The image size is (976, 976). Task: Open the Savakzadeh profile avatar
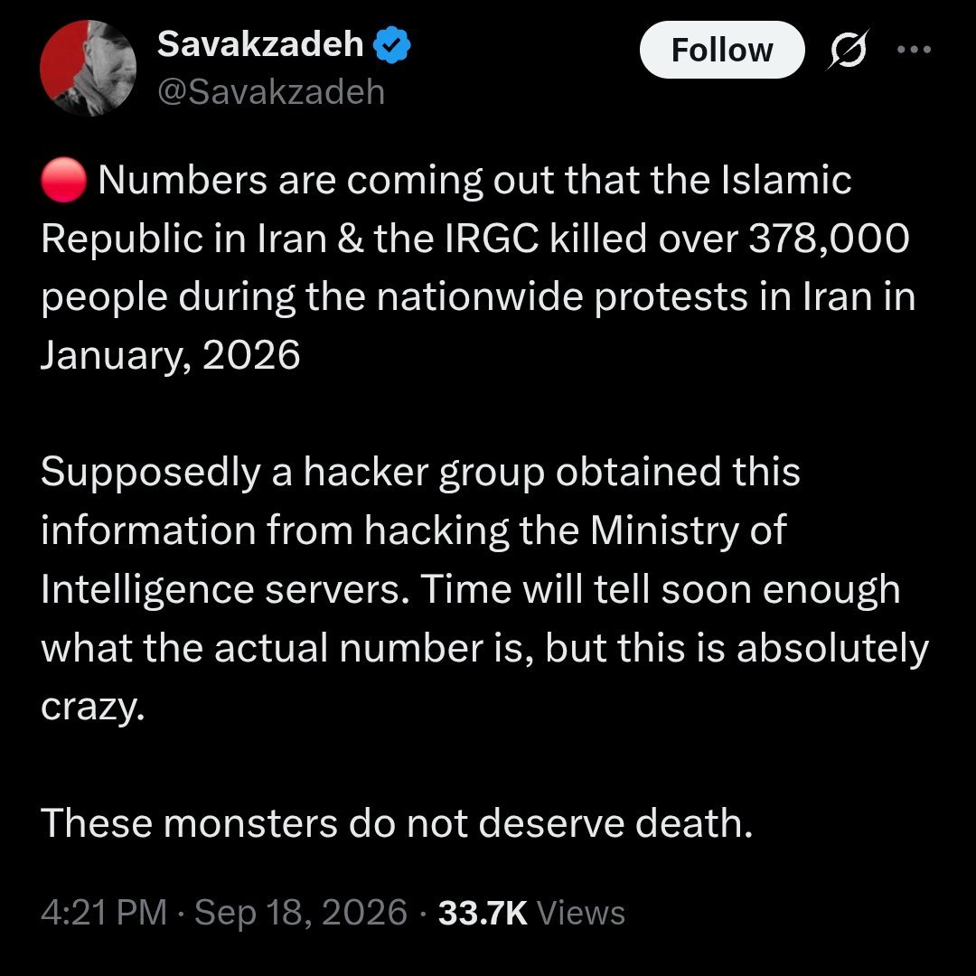tap(88, 68)
